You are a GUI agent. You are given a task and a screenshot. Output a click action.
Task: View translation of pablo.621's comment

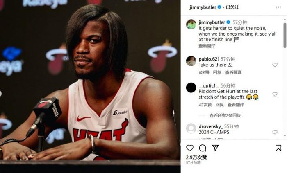233,72
